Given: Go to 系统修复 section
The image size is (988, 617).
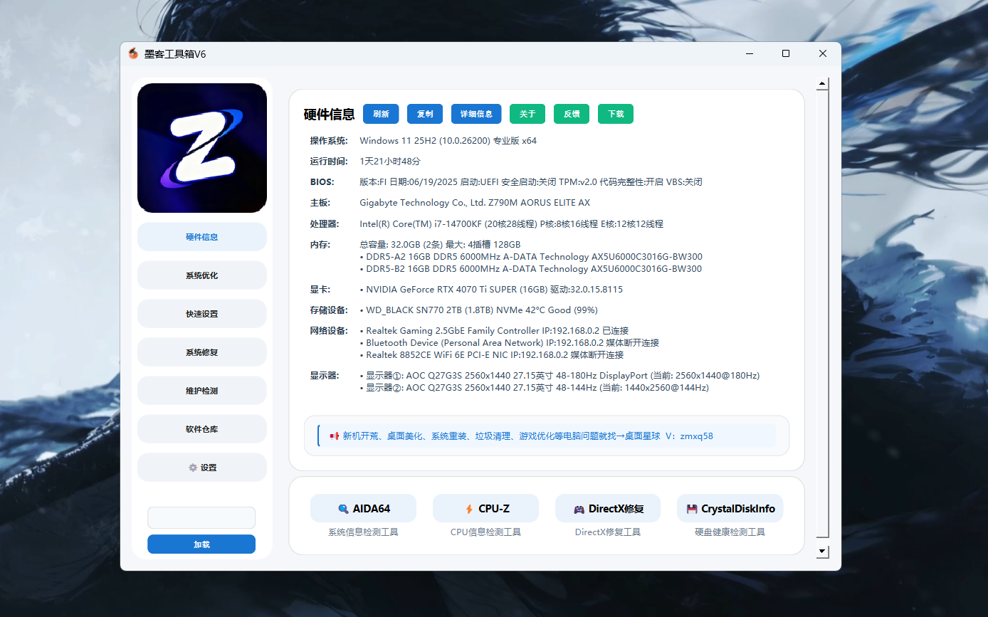Looking at the screenshot, I should point(201,352).
